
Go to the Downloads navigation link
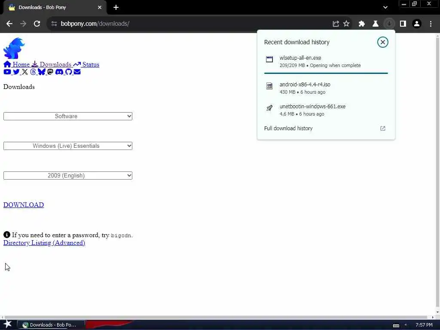pyautogui.click(x=52, y=64)
